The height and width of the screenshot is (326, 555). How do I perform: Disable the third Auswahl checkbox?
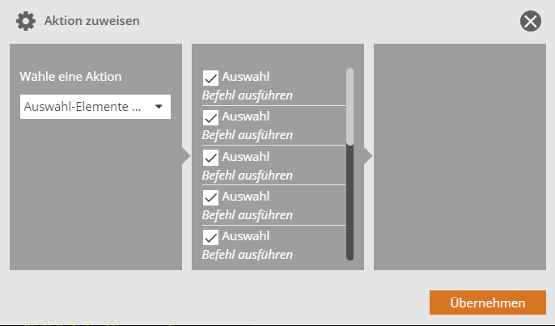pyautogui.click(x=211, y=157)
